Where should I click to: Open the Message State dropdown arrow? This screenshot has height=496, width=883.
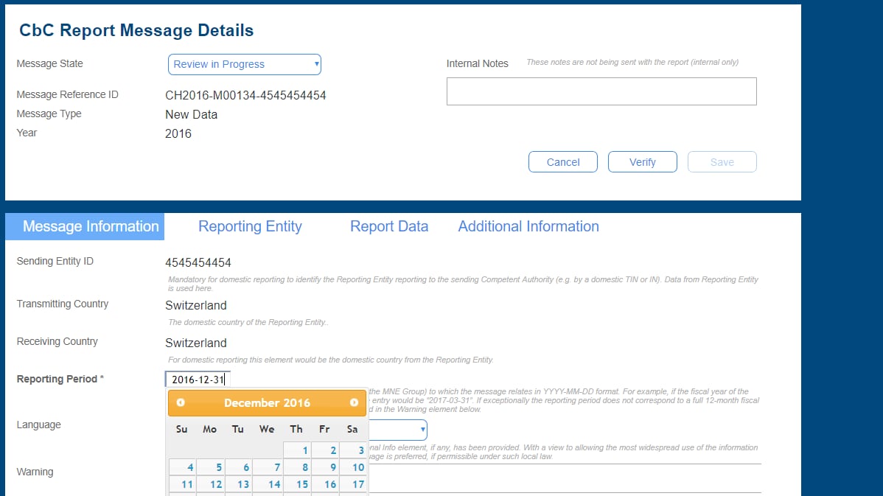(x=317, y=64)
